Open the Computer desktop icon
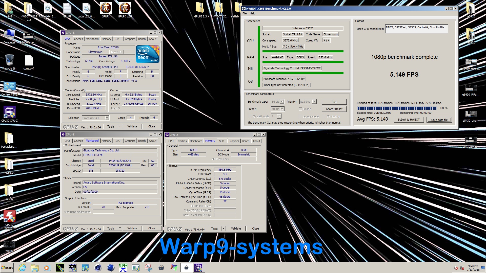Screen dimensions: 486x273 (x=9, y=36)
